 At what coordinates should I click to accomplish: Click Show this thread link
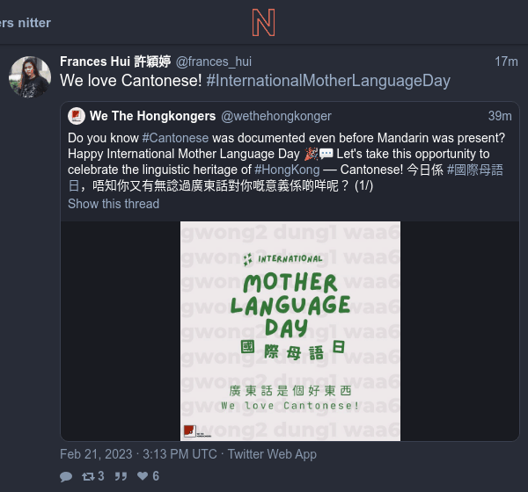coord(114,204)
